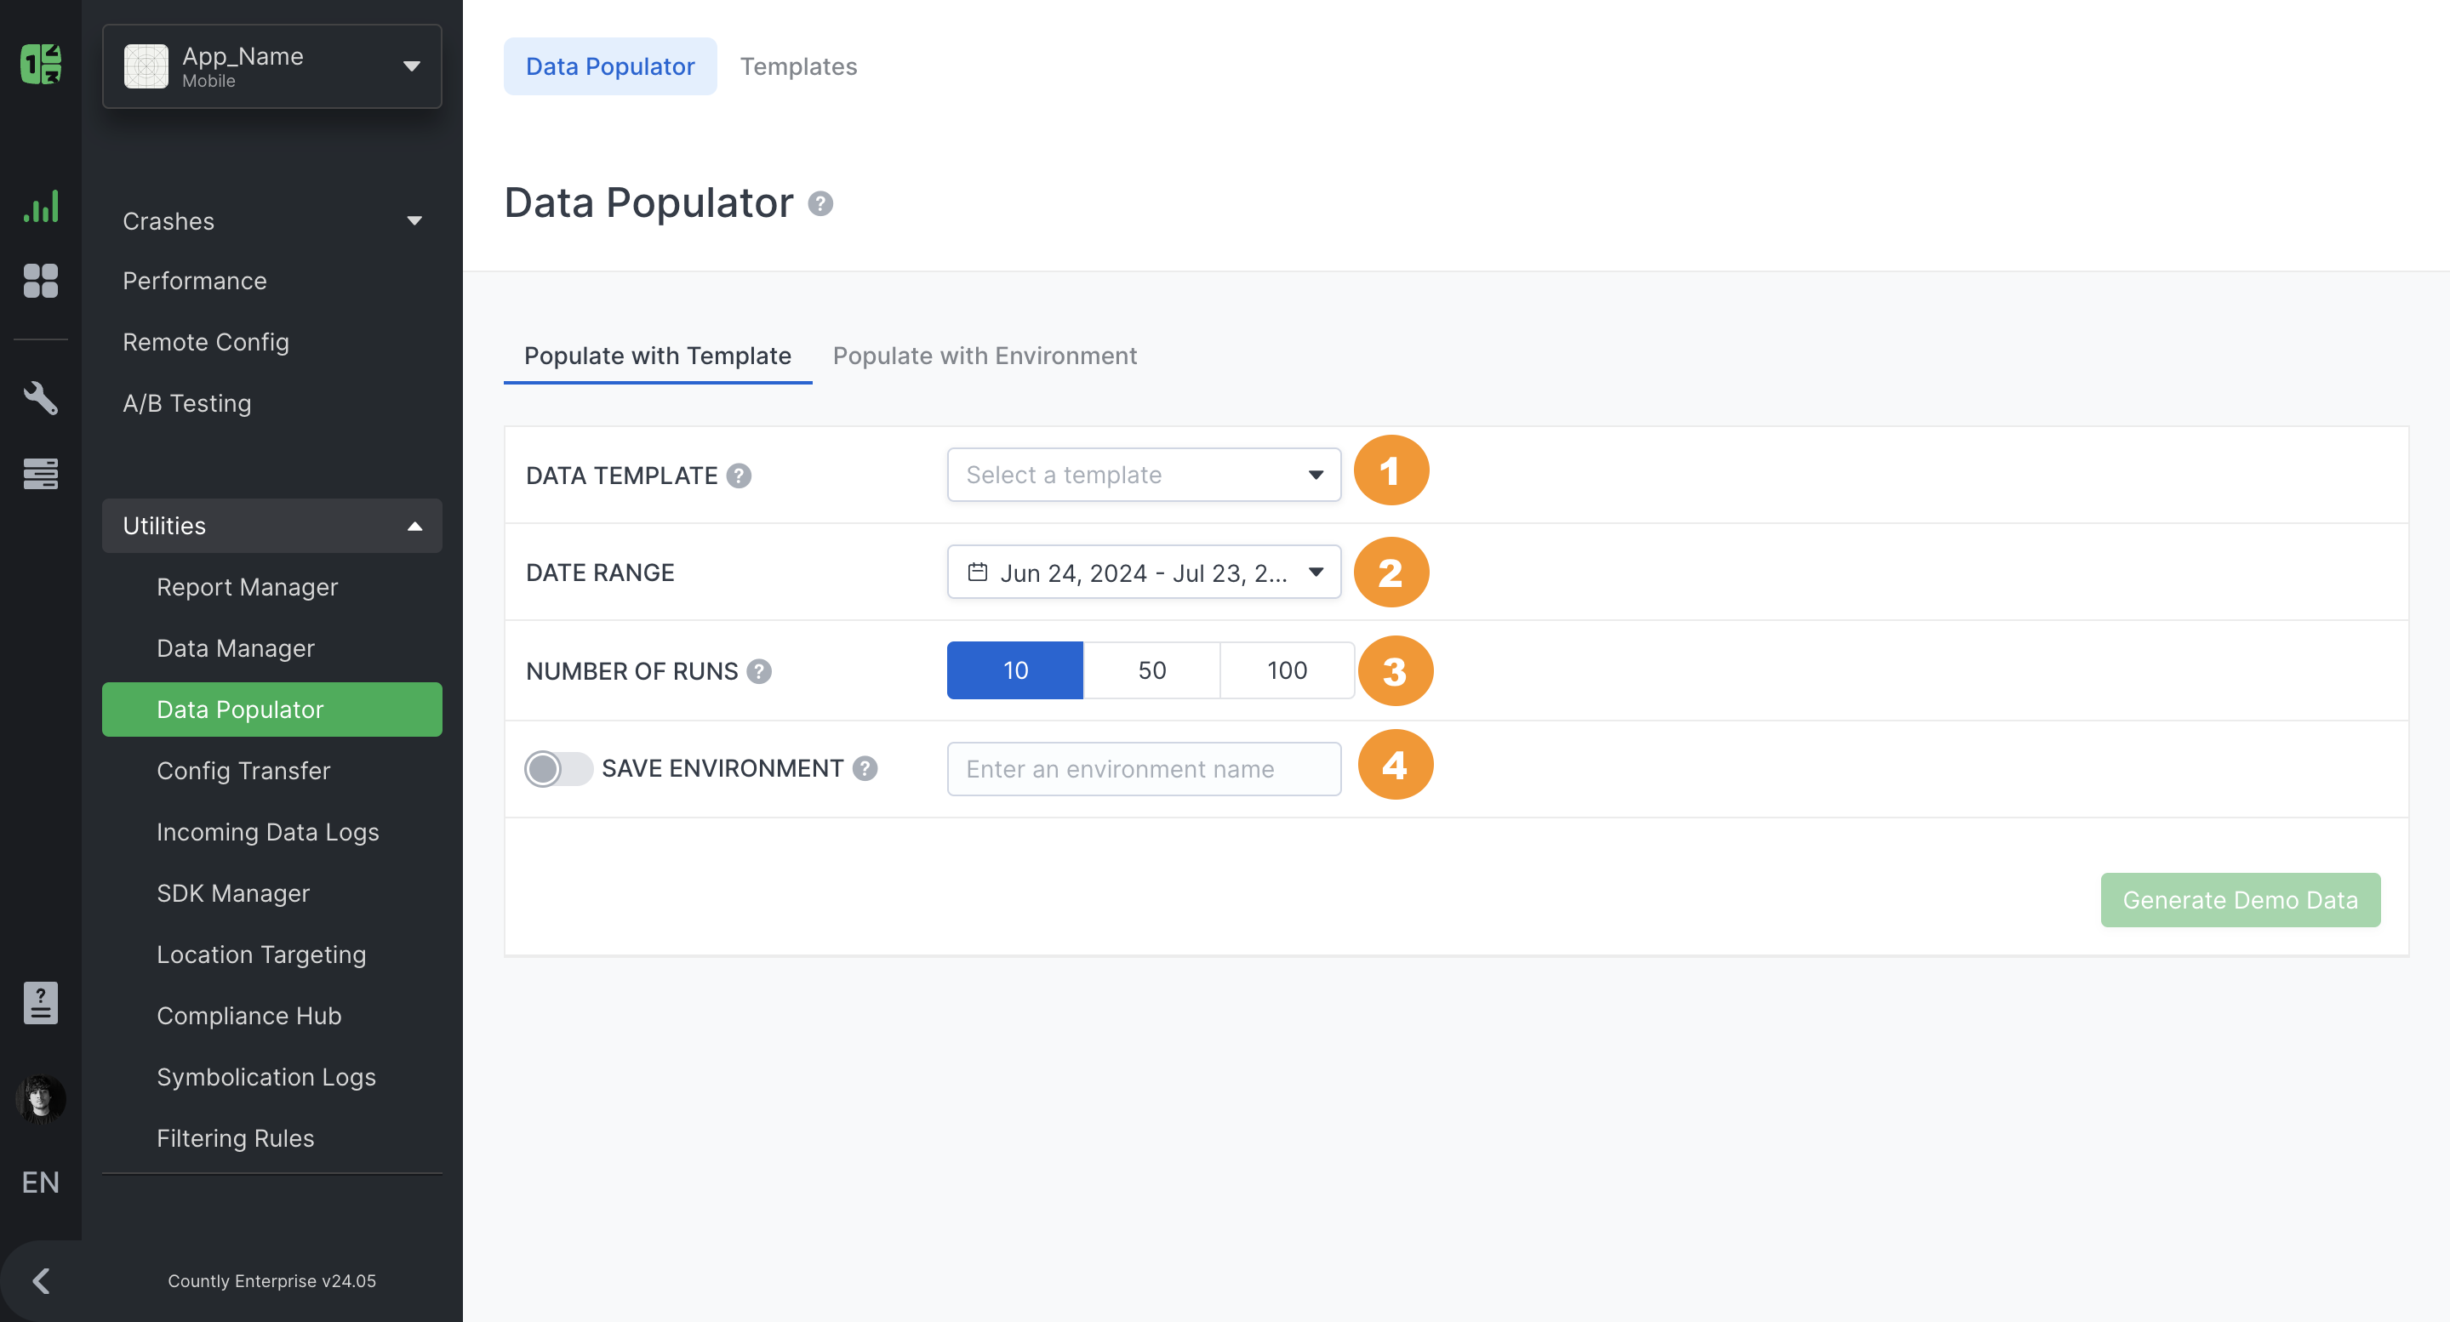Open the user profile avatar
This screenshot has height=1322, width=2450.
(x=41, y=1098)
